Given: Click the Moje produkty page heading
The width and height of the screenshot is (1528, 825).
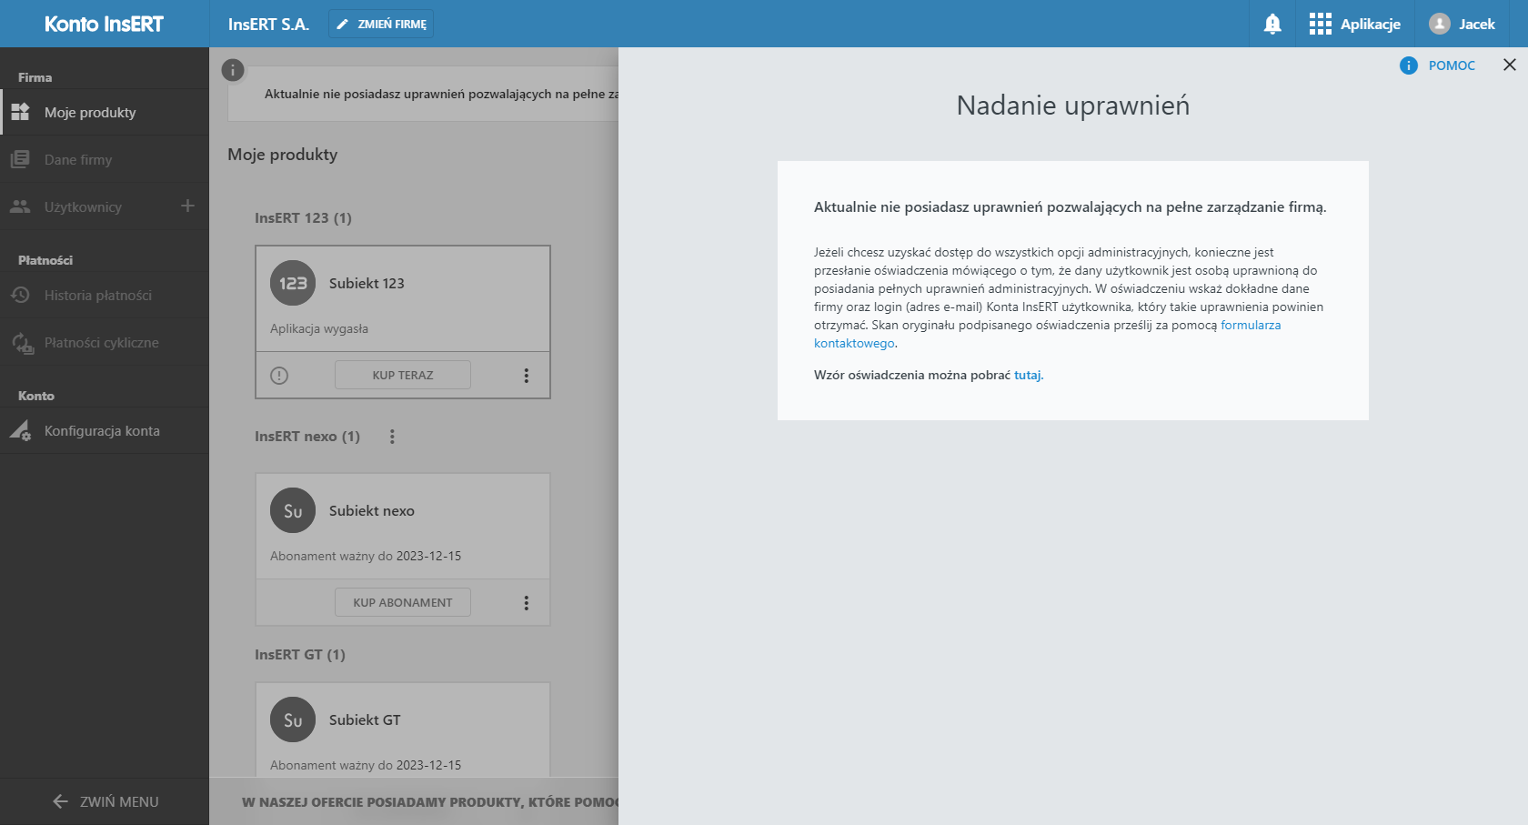Looking at the screenshot, I should point(283,155).
